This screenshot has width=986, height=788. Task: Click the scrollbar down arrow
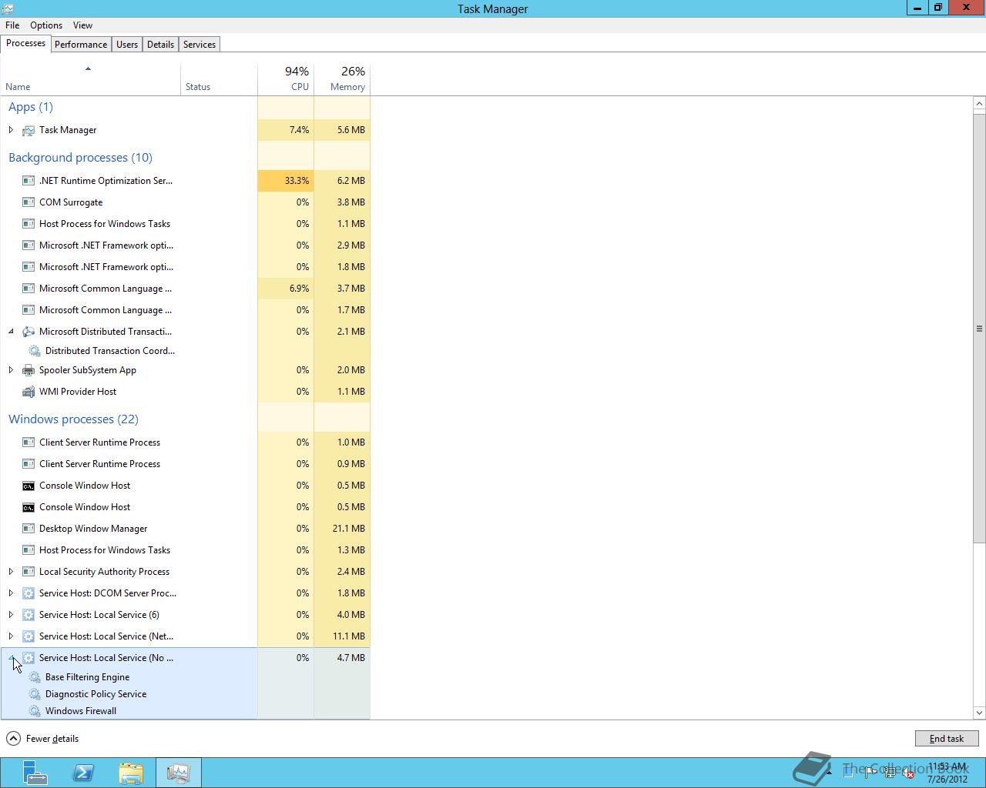(x=979, y=713)
